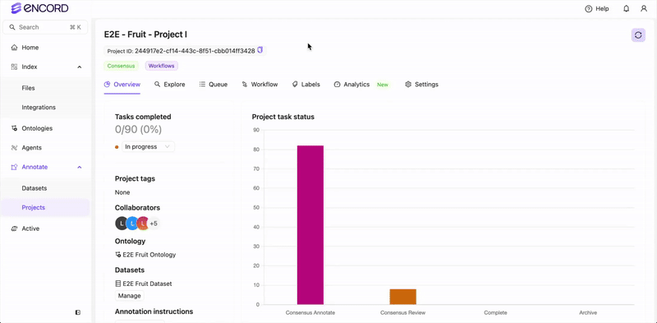The width and height of the screenshot is (657, 323).
Task: Click the first collaborator avatar
Action: [x=121, y=224]
